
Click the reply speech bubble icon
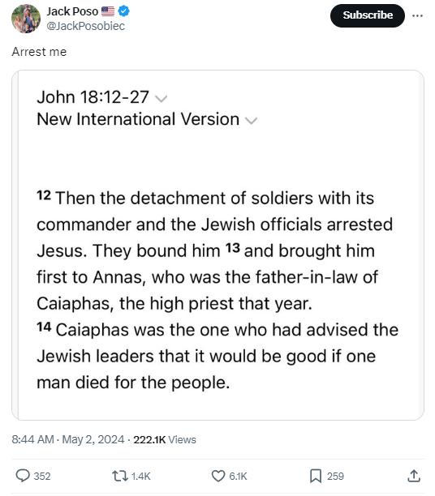(23, 476)
